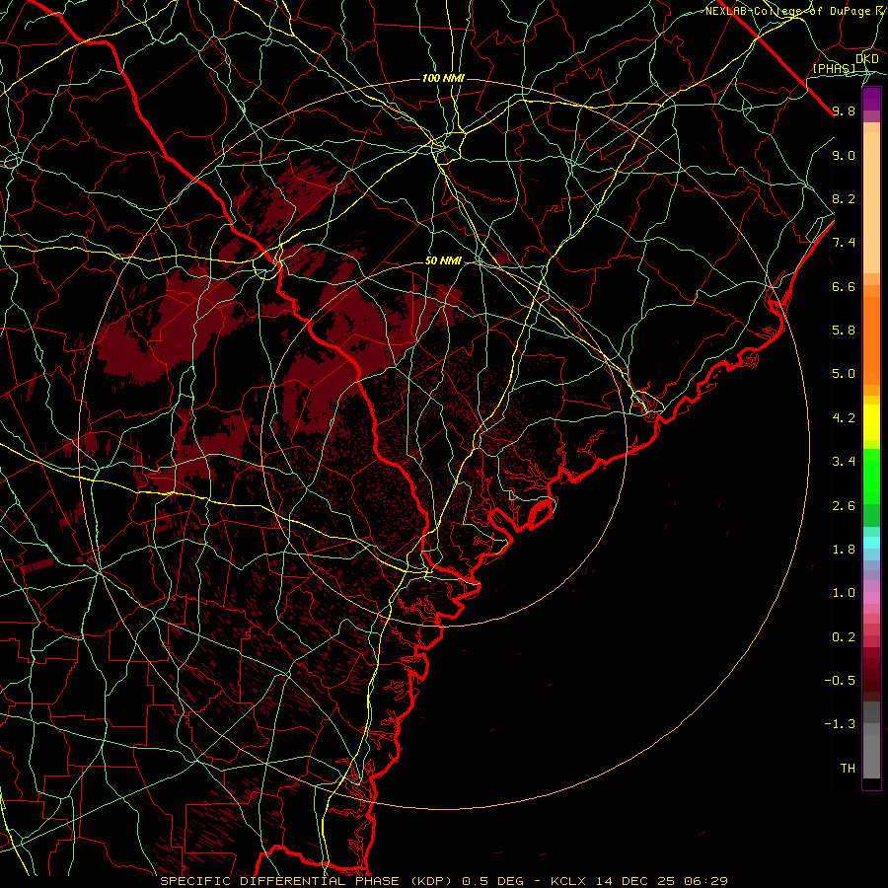Click the 3.4 scale label
The height and width of the screenshot is (888, 888).
pos(844,462)
